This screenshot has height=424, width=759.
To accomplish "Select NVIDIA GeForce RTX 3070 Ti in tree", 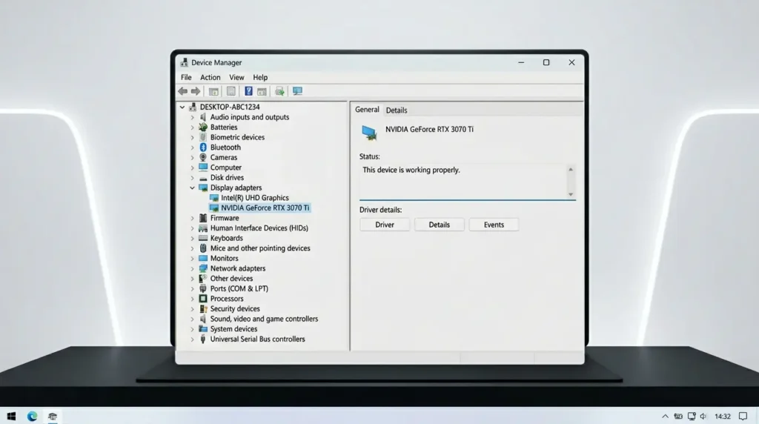I will coord(265,208).
